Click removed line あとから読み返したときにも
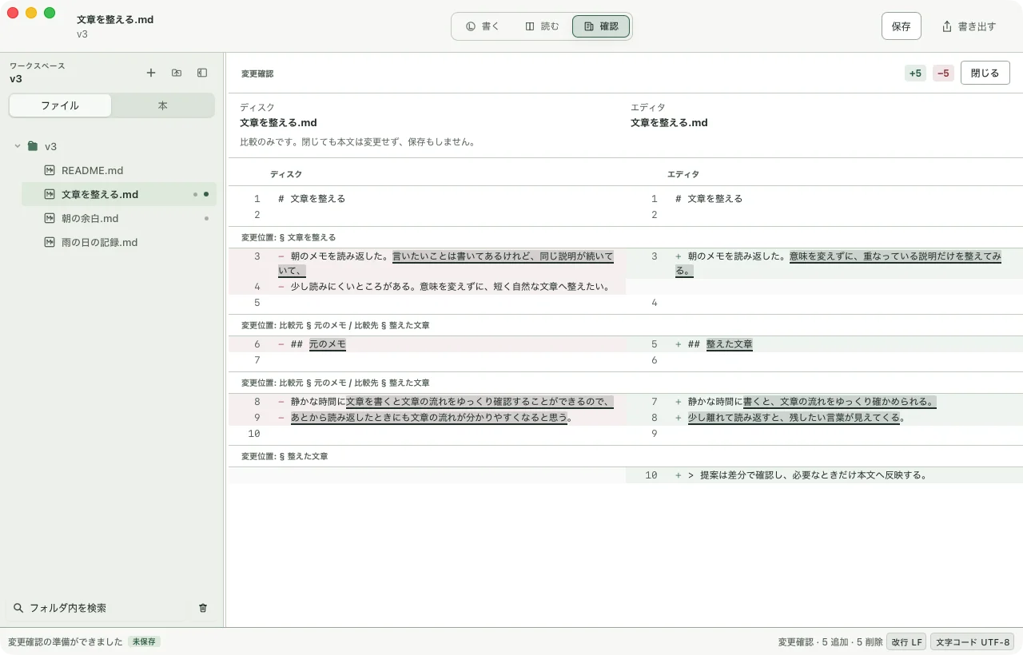1023x655 pixels. tap(427, 418)
